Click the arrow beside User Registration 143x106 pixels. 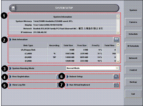pyautogui.click(x=10, y=77)
